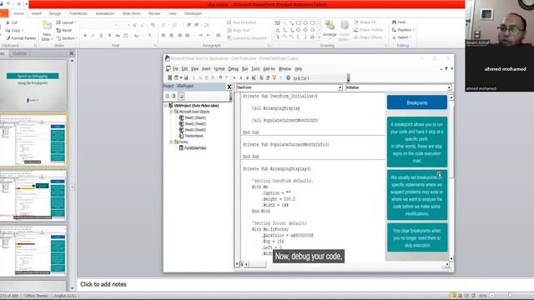Viewport: 534px width, 300px height.
Task: Toggle text Shadow in the ribbon
Action: point(109,35)
